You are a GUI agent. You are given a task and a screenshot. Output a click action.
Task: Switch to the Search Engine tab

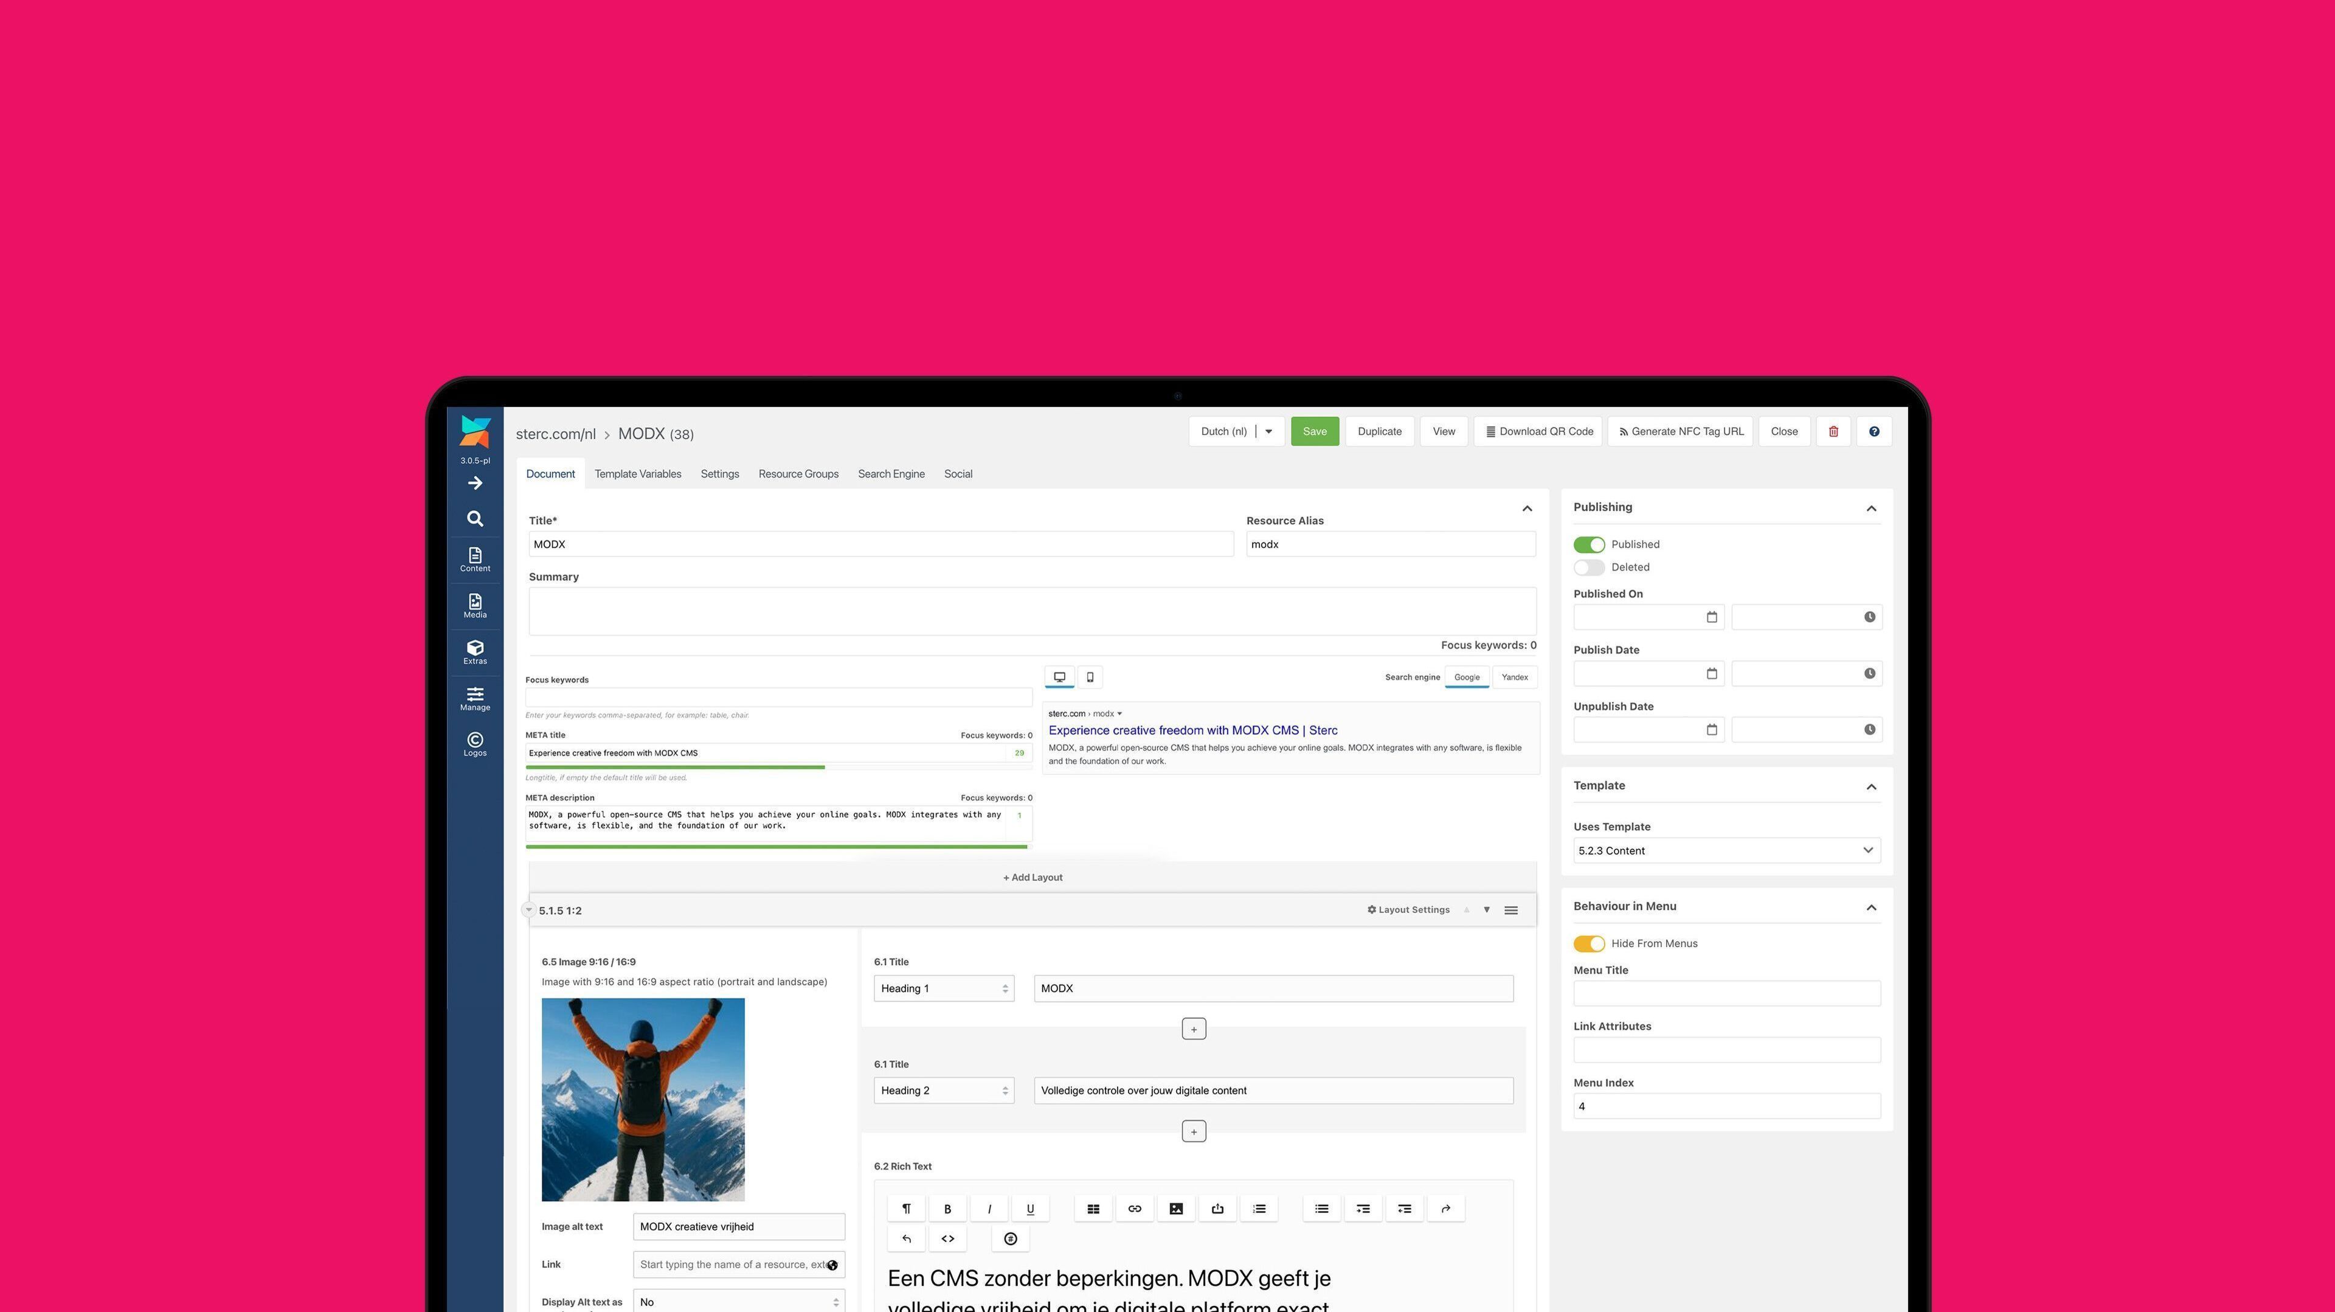[x=891, y=474]
